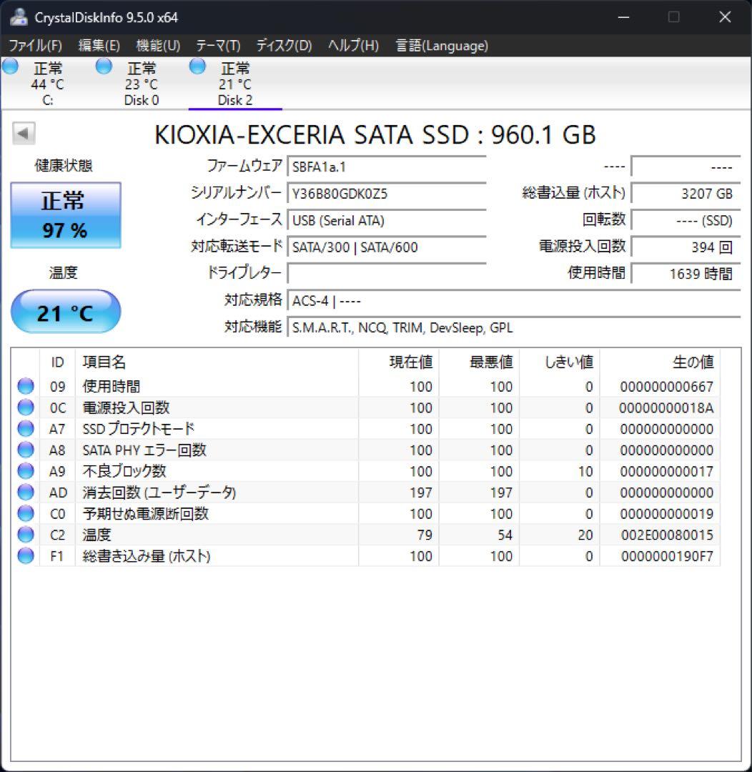Screen dimensions: 752x772
Task: Open the 機能(U) menu
Action: (158, 46)
